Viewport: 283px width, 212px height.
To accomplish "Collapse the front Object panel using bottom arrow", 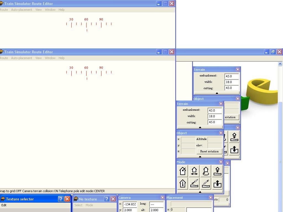I will click(200, 157).
